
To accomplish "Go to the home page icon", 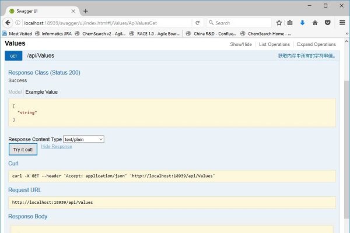I will tap(315, 23).
